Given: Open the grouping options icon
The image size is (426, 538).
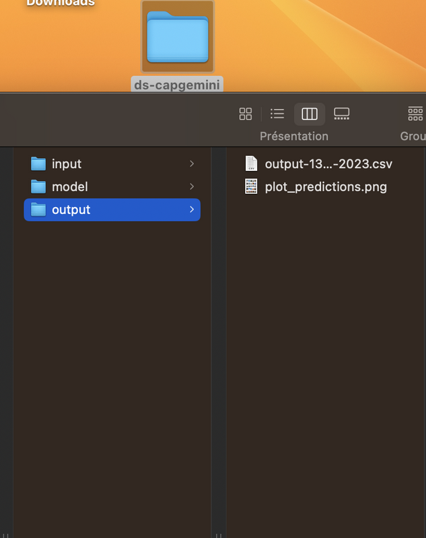Looking at the screenshot, I should (x=415, y=114).
